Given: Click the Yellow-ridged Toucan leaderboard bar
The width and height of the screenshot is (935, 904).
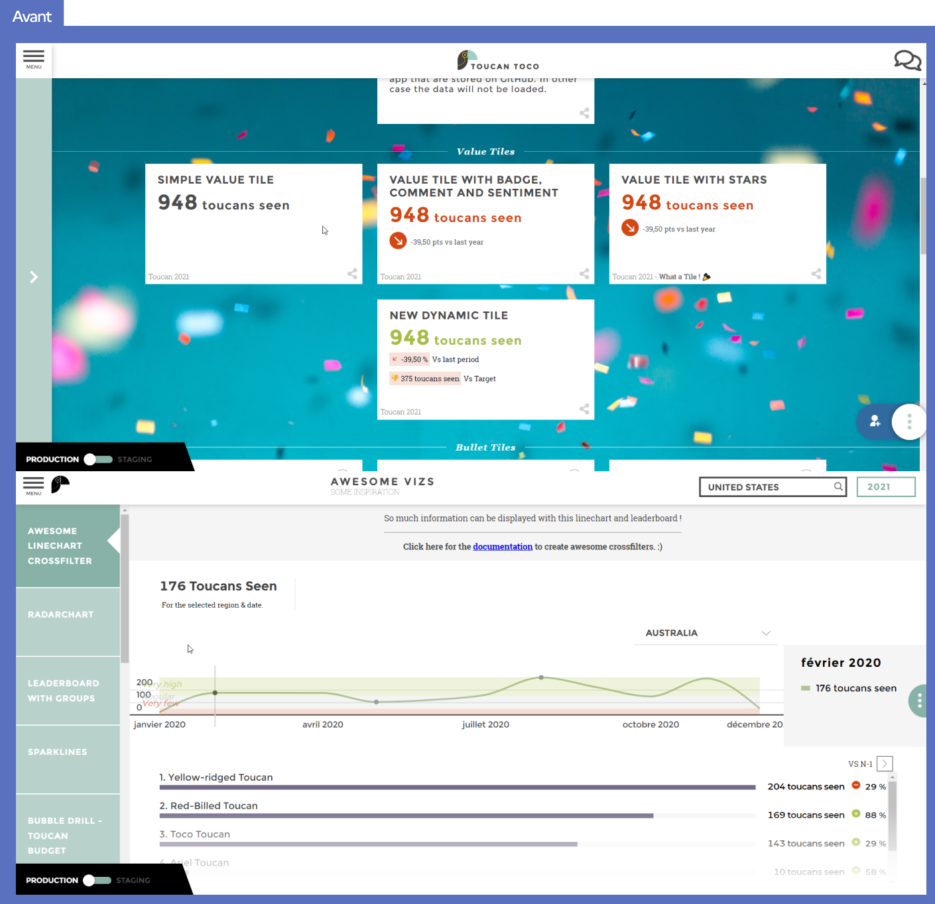Looking at the screenshot, I should 457,787.
